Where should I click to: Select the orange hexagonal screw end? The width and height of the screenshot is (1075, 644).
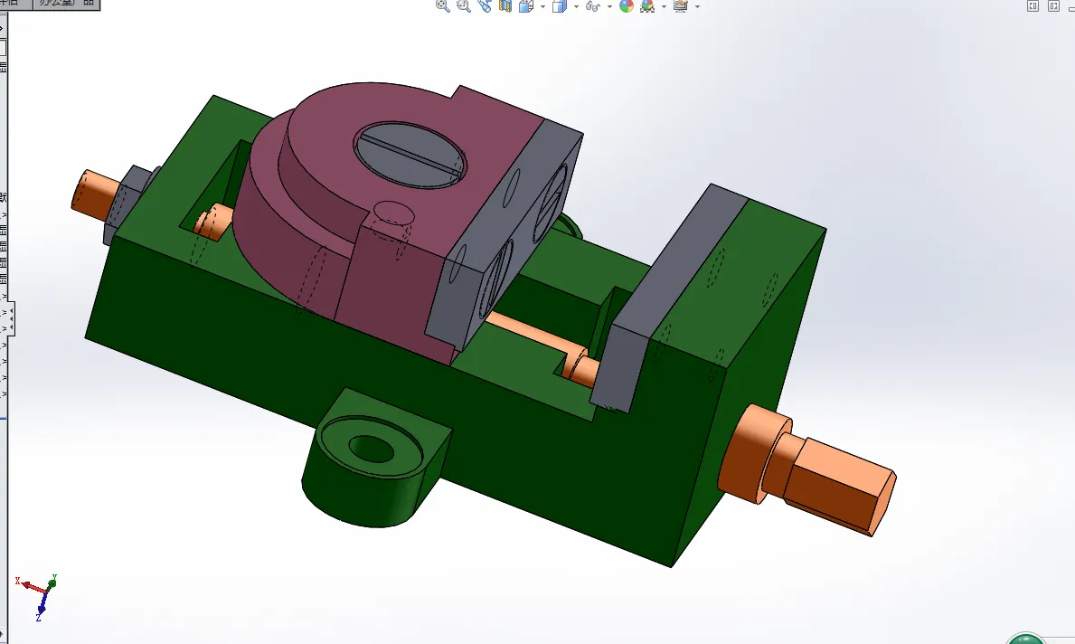click(x=839, y=487)
